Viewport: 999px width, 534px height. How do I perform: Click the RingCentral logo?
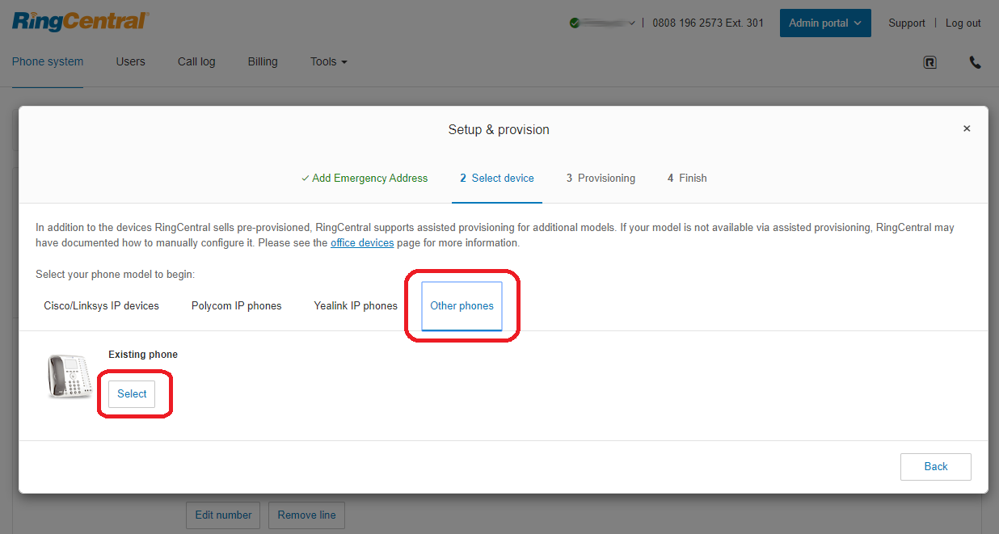[x=80, y=22]
